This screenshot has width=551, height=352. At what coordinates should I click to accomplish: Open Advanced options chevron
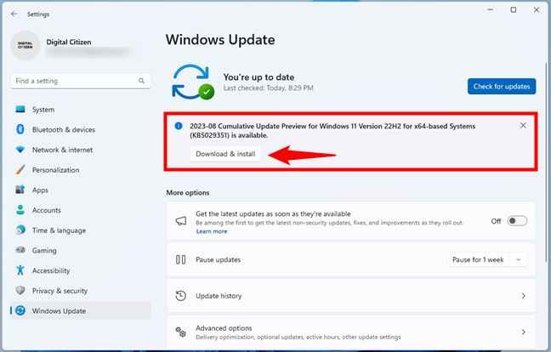click(523, 332)
